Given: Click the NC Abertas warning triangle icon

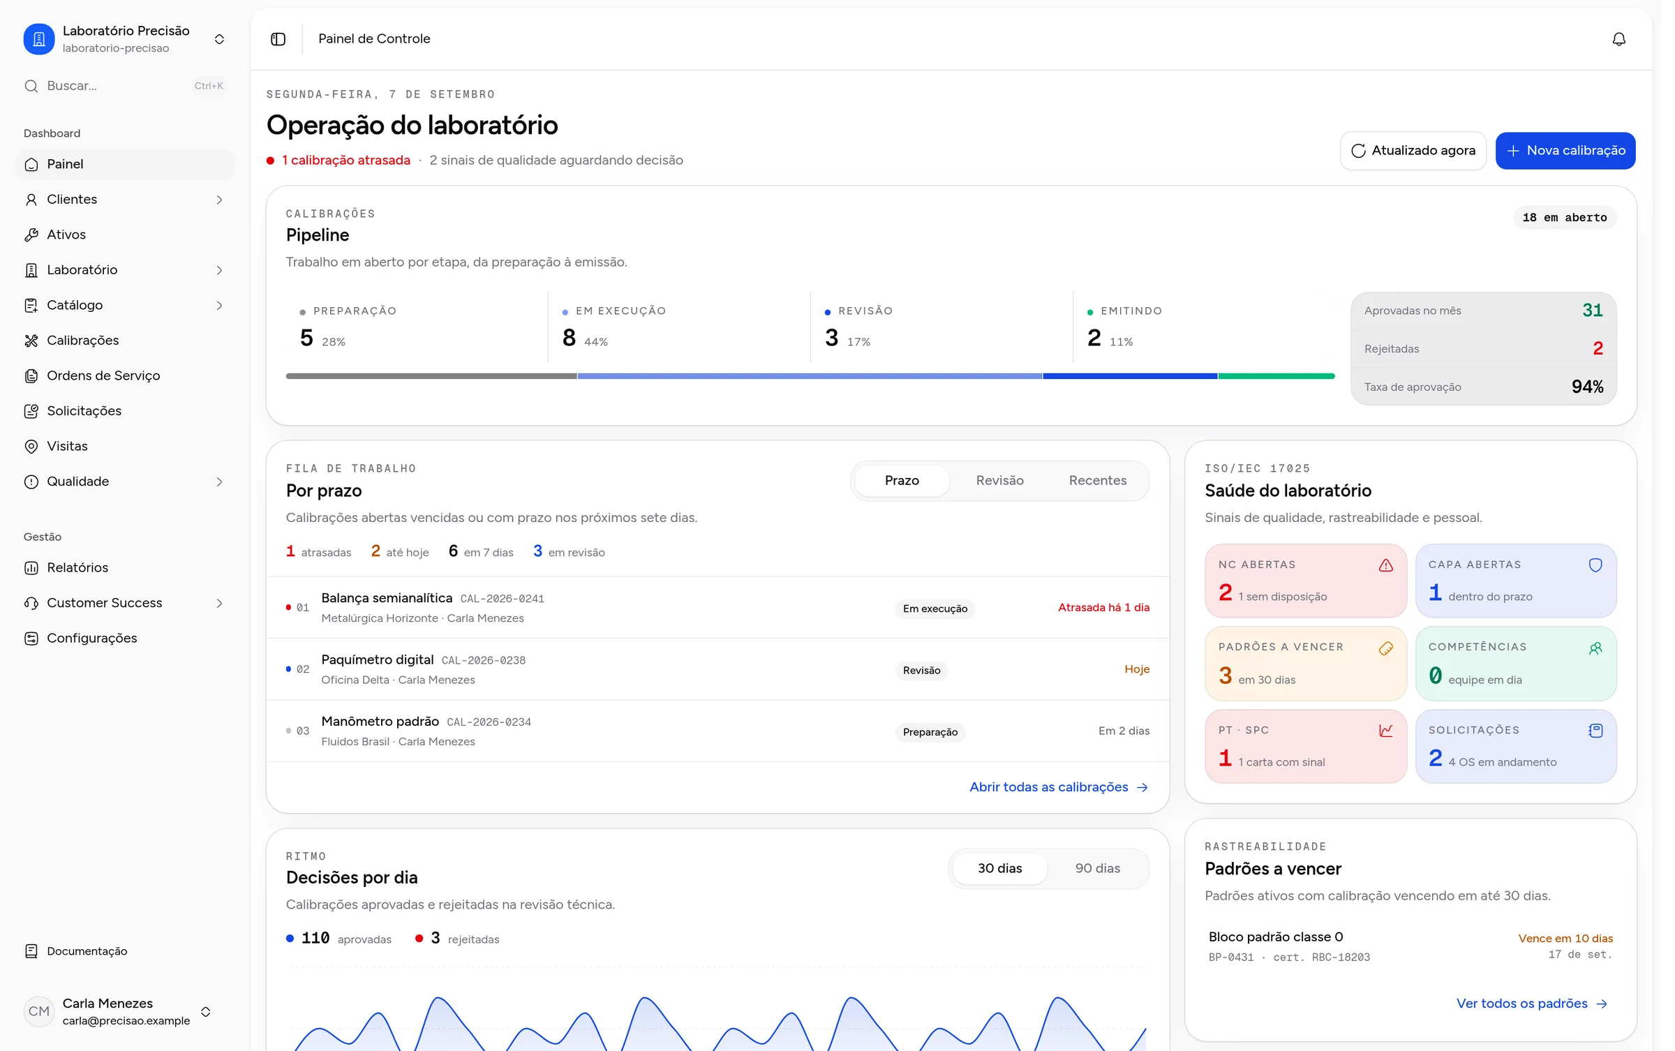Looking at the screenshot, I should click(1386, 565).
